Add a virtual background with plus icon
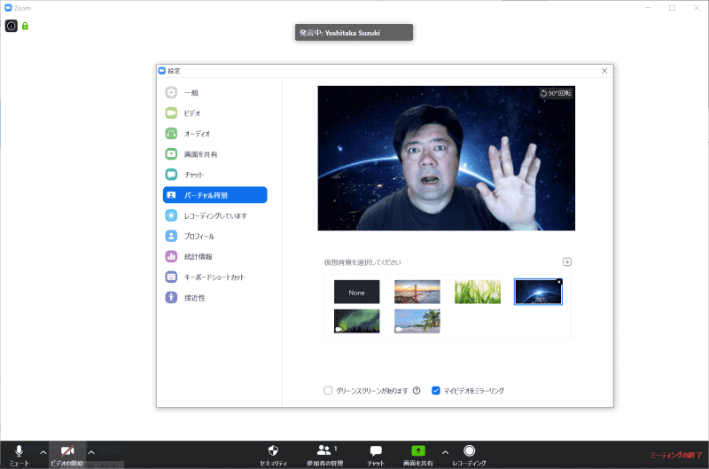The height and width of the screenshot is (469, 709). pos(567,262)
